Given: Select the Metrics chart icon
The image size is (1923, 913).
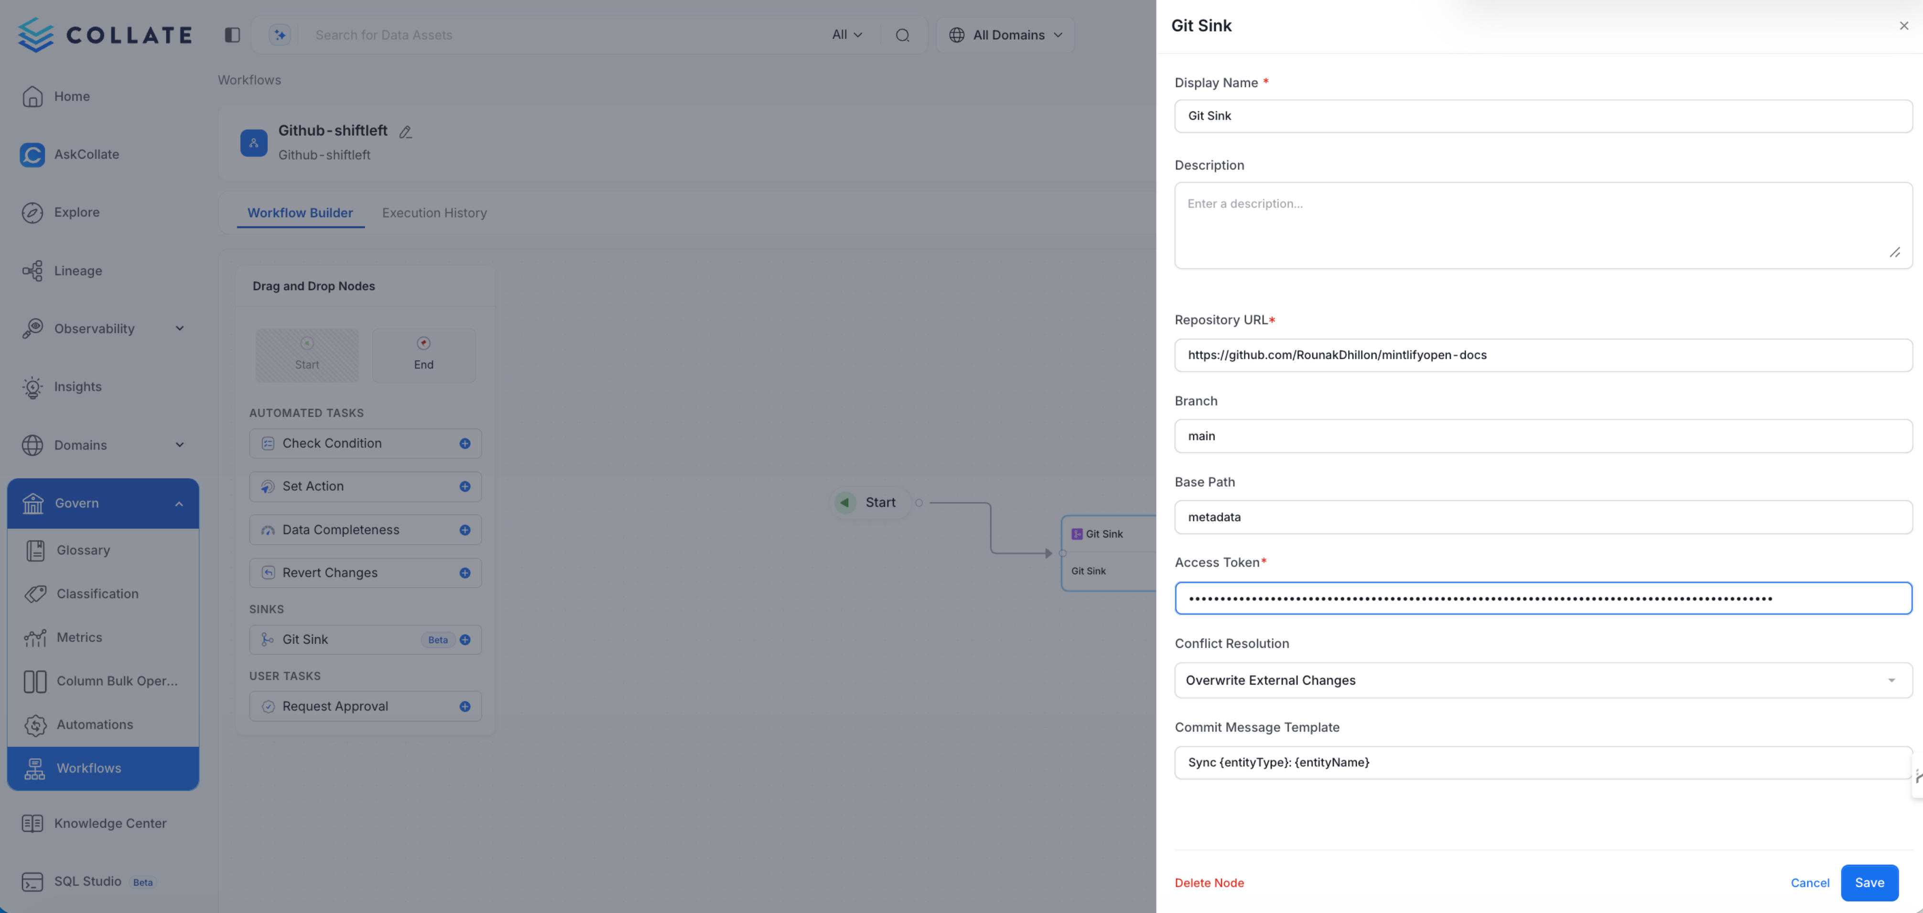Looking at the screenshot, I should pos(34,637).
